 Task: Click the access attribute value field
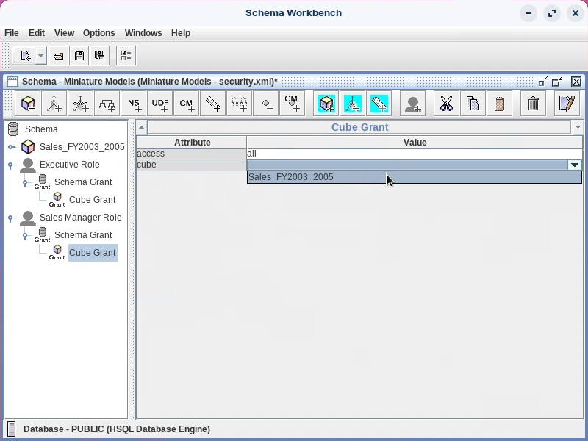(x=414, y=154)
